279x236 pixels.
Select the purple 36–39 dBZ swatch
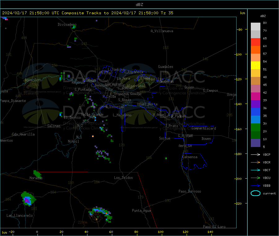pos(255,104)
